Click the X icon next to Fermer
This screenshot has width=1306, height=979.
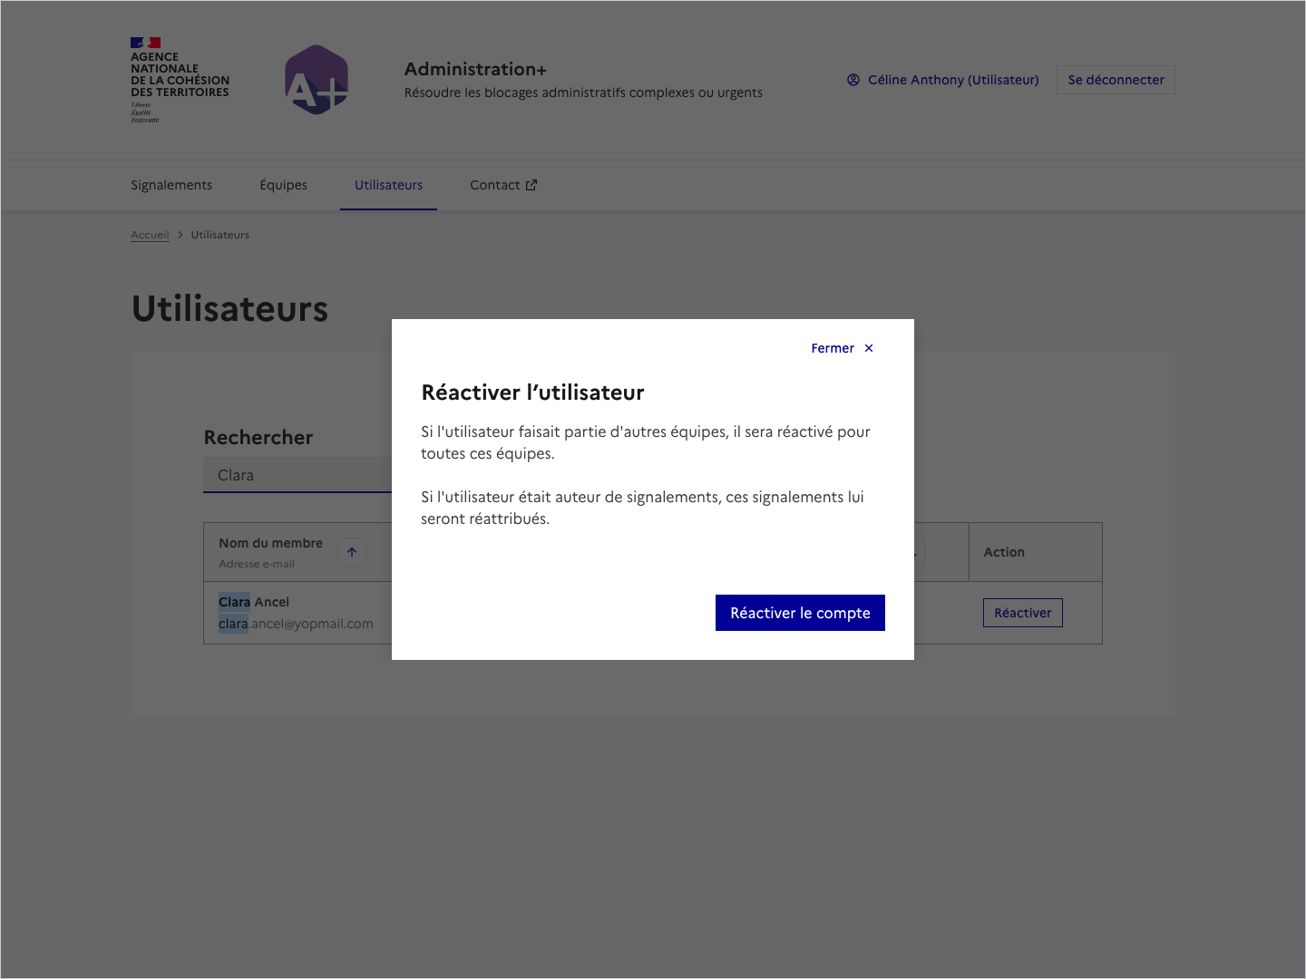pyautogui.click(x=868, y=348)
